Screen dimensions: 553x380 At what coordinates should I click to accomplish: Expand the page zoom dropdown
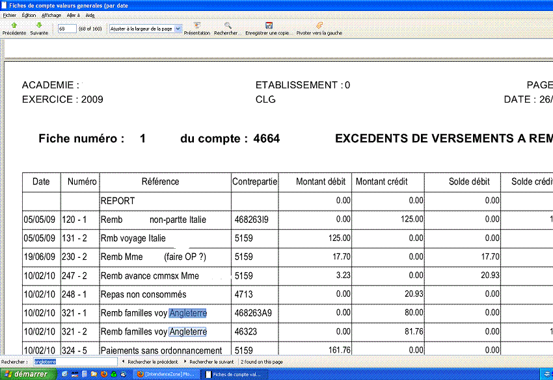tap(178, 29)
